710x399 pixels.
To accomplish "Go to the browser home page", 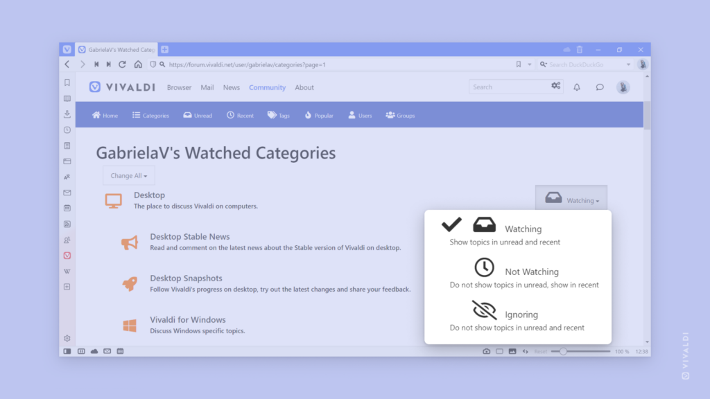I will (138, 64).
